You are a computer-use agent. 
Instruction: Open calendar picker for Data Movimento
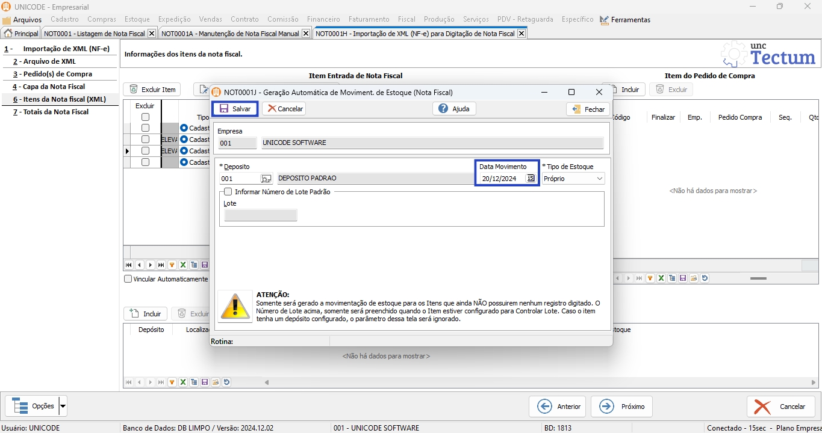[x=531, y=179]
